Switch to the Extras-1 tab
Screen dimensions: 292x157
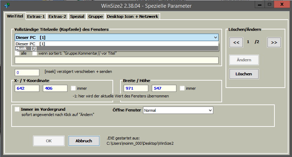36,16
